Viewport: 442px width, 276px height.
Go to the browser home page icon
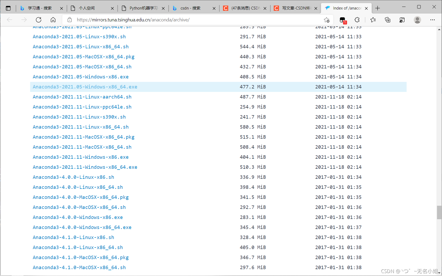pyautogui.click(x=53, y=20)
